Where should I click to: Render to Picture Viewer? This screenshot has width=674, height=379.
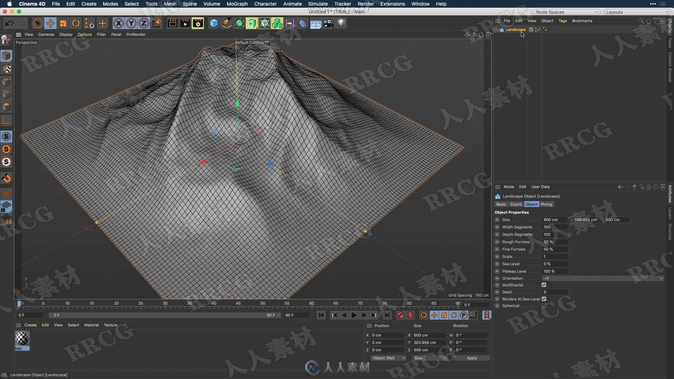(185, 24)
